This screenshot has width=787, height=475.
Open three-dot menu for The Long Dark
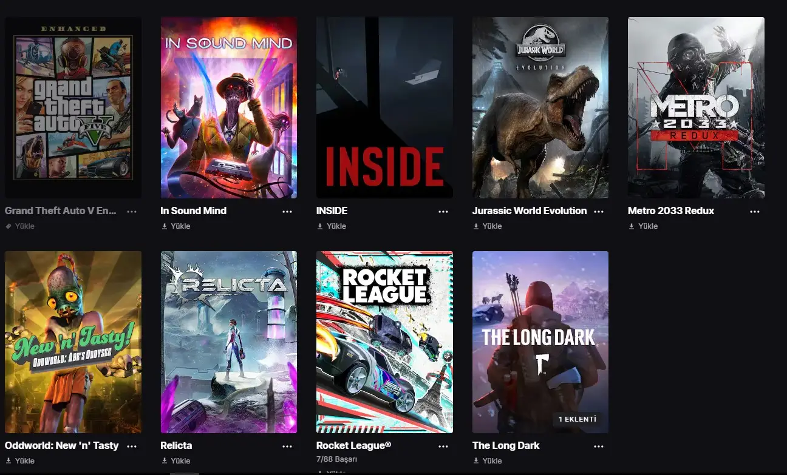[x=599, y=446]
